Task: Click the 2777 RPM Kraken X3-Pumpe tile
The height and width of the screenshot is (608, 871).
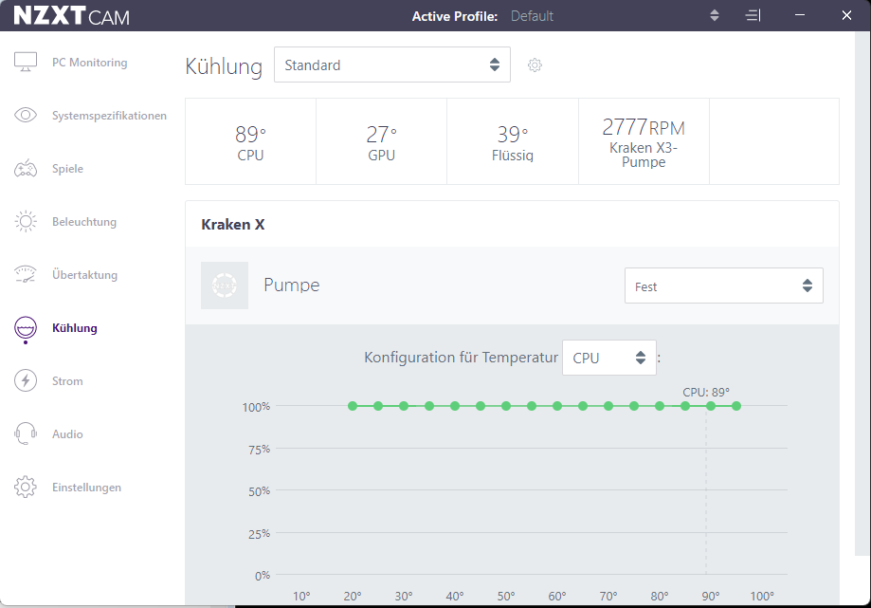Action: coord(644,141)
